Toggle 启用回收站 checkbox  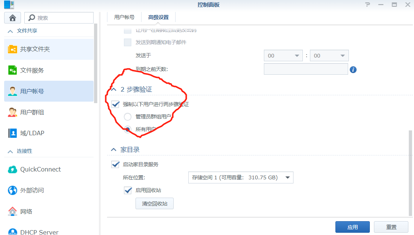[x=128, y=190]
